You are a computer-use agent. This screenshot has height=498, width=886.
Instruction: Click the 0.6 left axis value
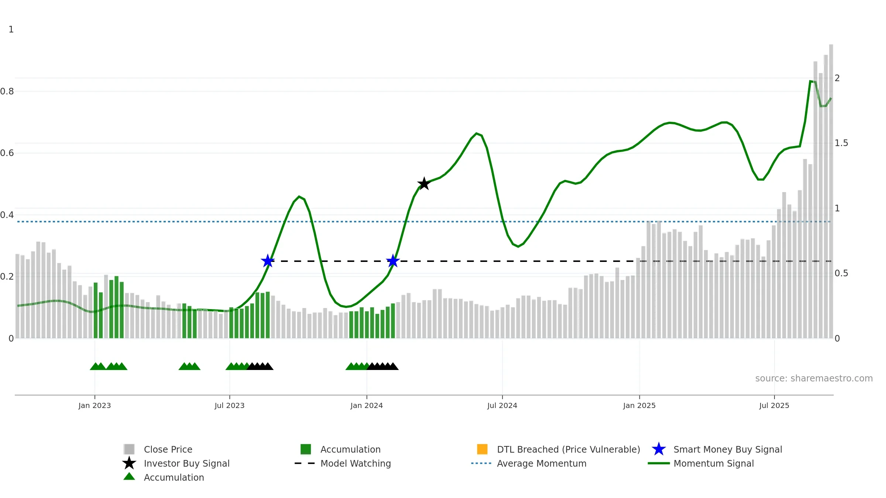(x=7, y=153)
